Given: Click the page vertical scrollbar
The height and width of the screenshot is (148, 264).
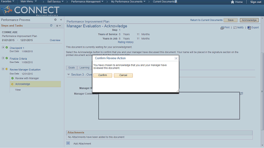Looking at the screenshot, I should click(x=262, y=91).
